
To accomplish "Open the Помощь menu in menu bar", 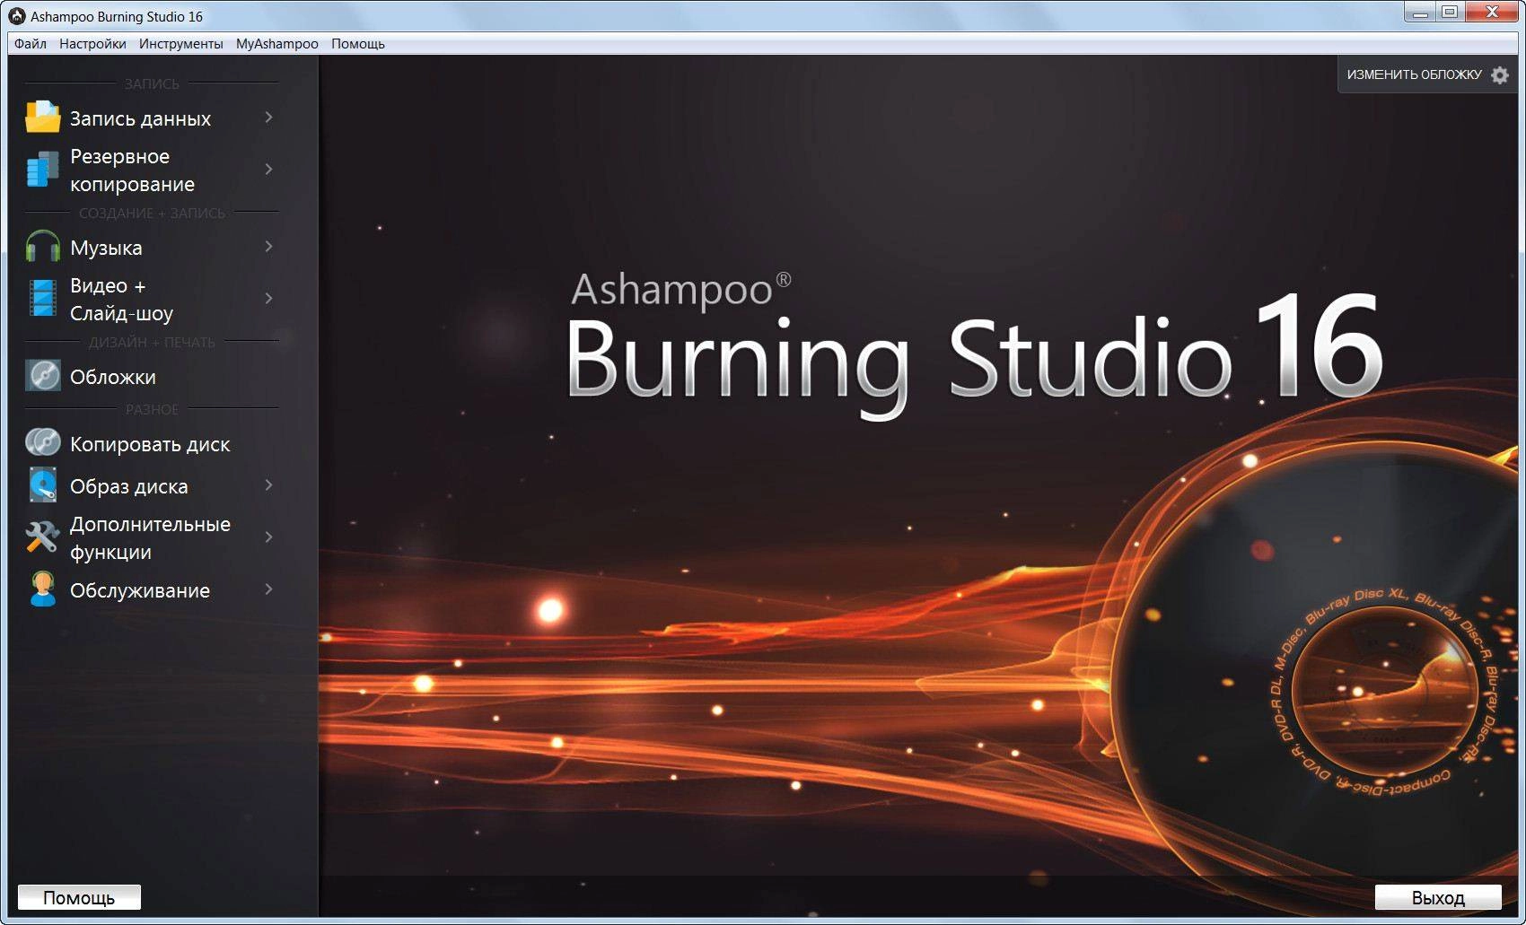I will [357, 44].
